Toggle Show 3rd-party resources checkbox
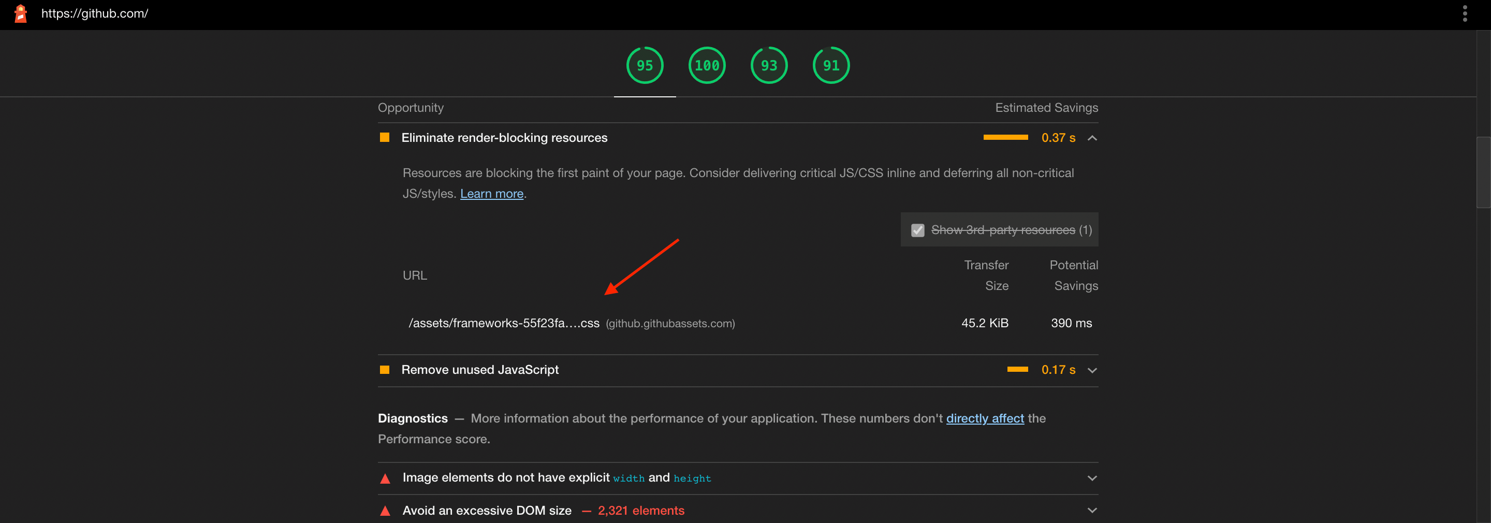1491x523 pixels. tap(917, 230)
